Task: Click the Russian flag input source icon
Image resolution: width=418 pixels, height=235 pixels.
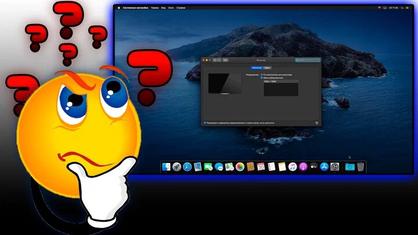Action: (379, 8)
